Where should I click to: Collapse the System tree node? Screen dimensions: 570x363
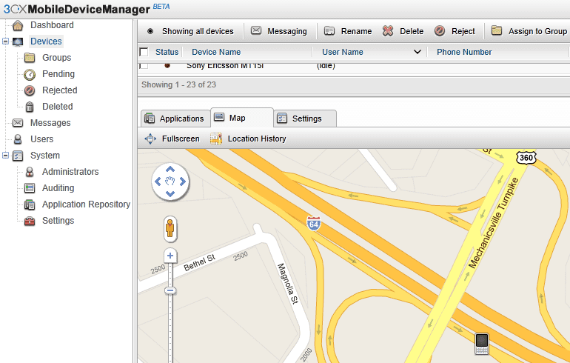point(5,156)
